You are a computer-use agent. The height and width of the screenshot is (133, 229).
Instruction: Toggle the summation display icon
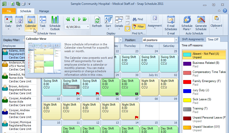[x=127, y=18]
